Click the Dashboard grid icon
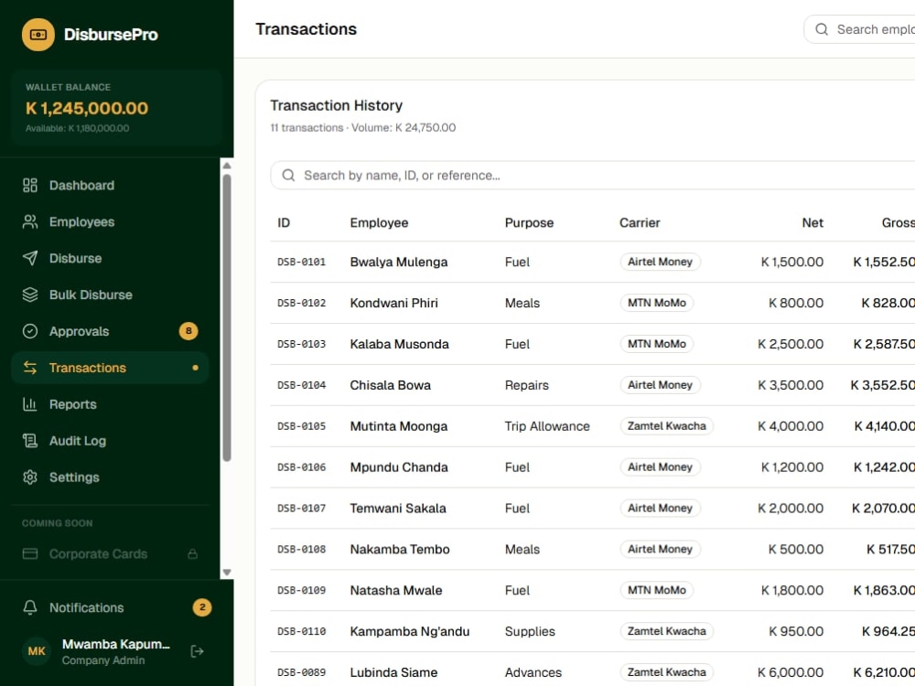 click(x=30, y=186)
